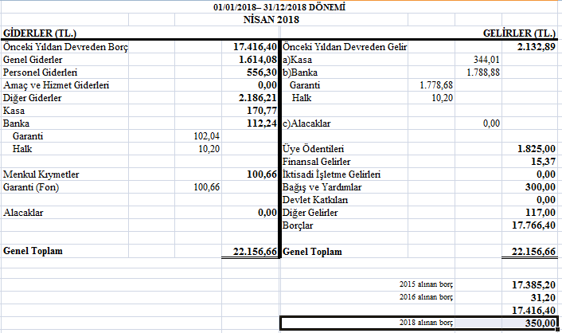Select the 117,00 value cell
This screenshot has height=333, width=562.
(x=541, y=213)
